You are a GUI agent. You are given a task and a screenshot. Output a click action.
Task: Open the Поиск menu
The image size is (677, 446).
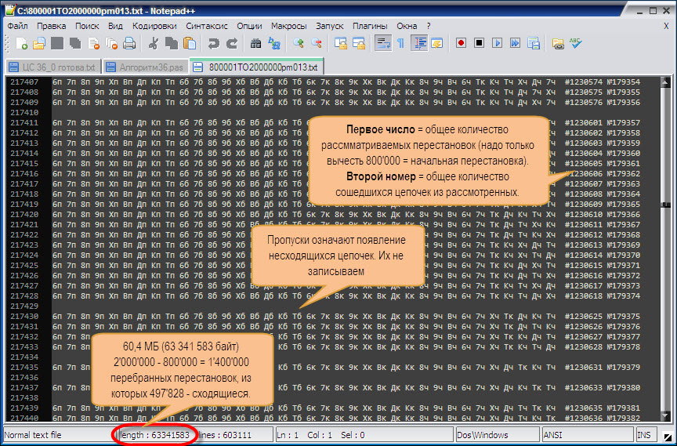[87, 26]
